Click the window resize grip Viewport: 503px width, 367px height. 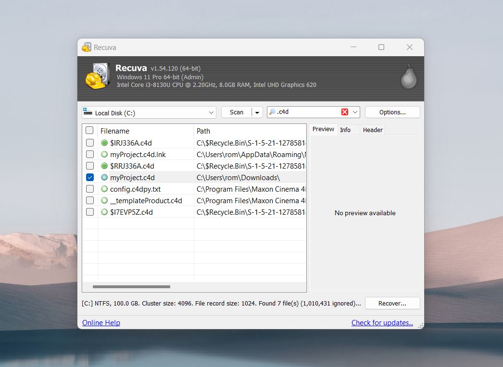(x=421, y=325)
